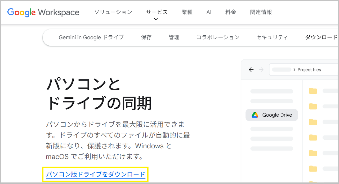Click the chevron before Project files
This screenshot has width=339, height=184.
point(295,70)
